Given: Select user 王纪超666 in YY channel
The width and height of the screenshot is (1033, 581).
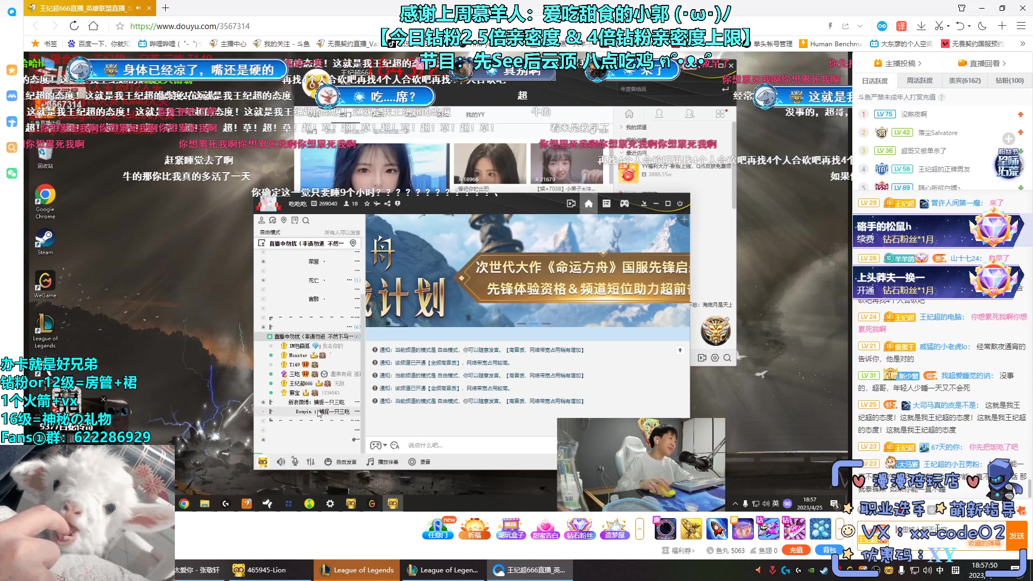Looking at the screenshot, I should point(301,384).
